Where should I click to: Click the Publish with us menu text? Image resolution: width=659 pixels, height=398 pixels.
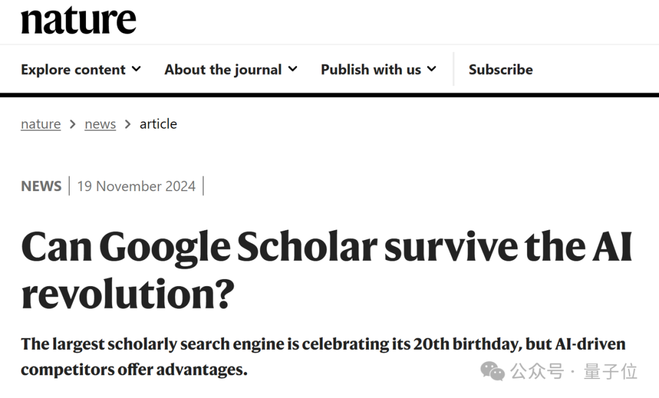pyautogui.click(x=370, y=70)
